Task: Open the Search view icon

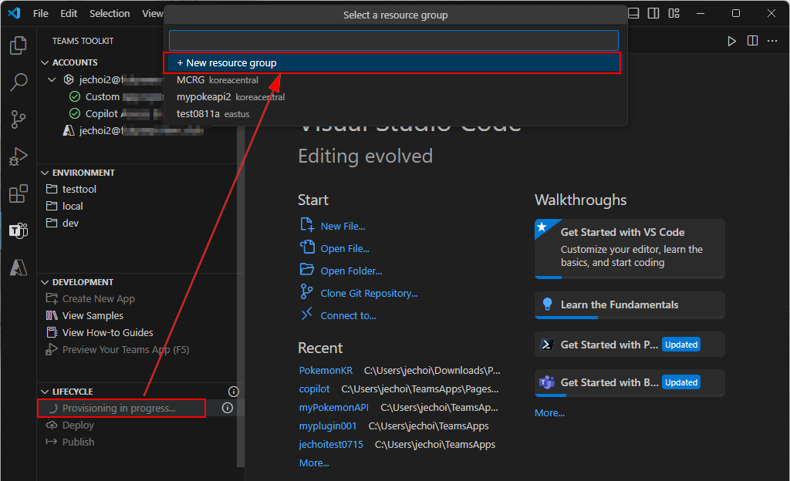Action: pos(19,82)
